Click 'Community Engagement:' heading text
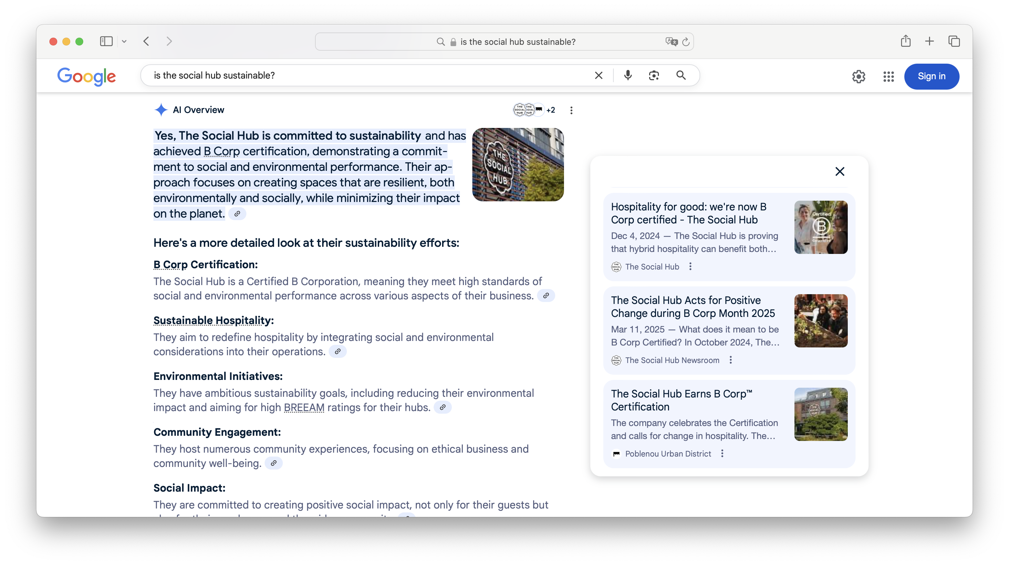The height and width of the screenshot is (565, 1009). click(x=217, y=433)
